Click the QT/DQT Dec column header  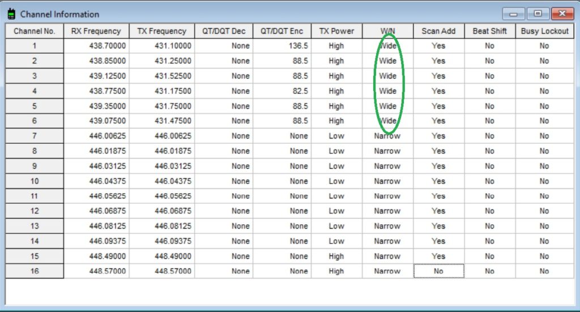[x=224, y=31]
